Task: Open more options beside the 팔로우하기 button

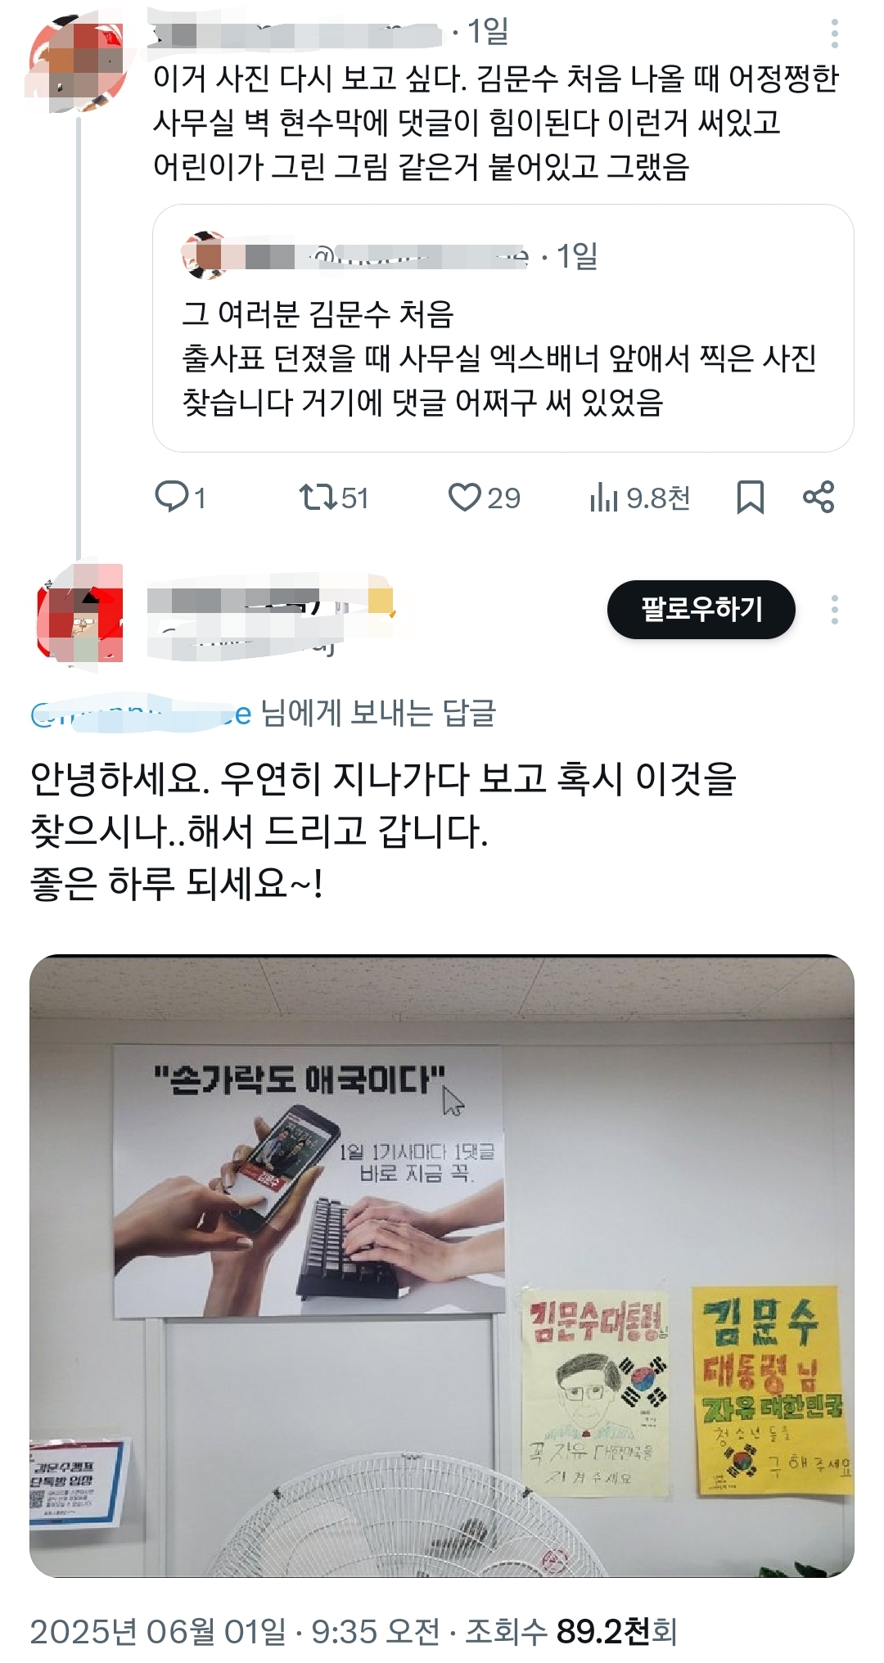Action: coord(834,610)
